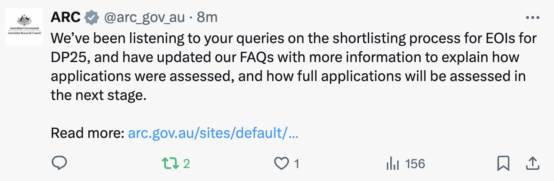554x181 pixels.
Task: Open the Australian Research Council profile avatar
Action: (x=24, y=26)
